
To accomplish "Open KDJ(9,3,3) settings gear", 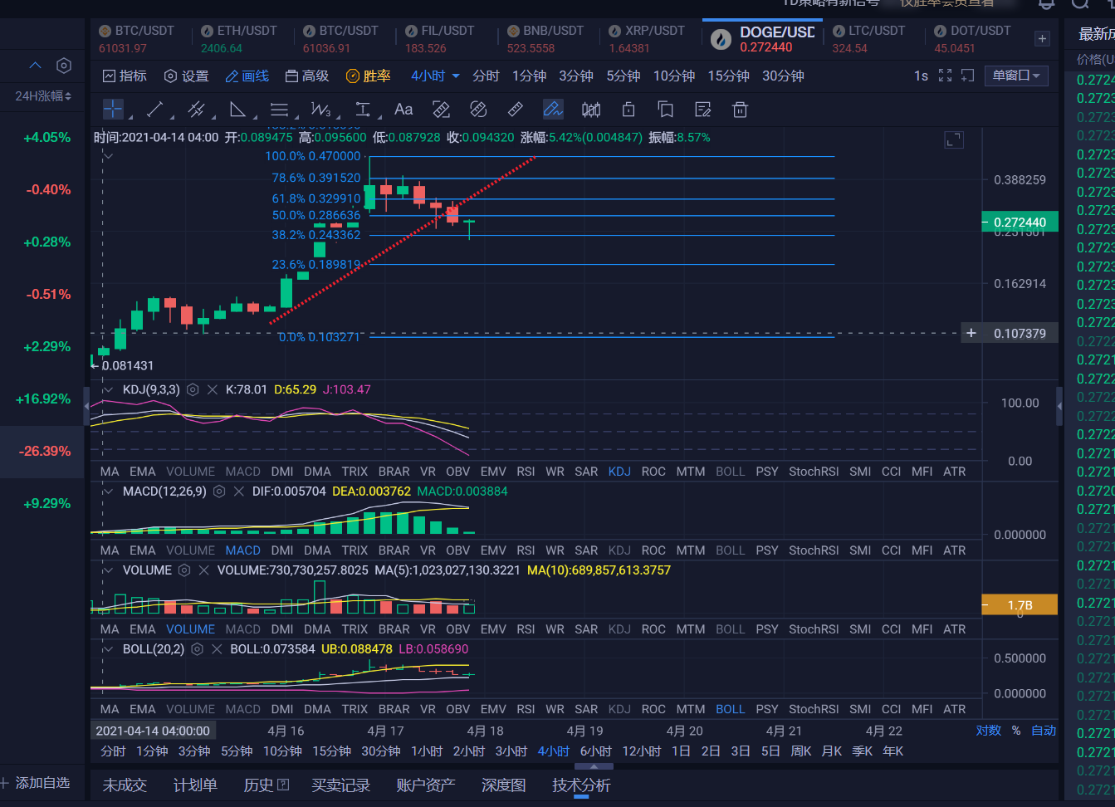I will 193,389.
